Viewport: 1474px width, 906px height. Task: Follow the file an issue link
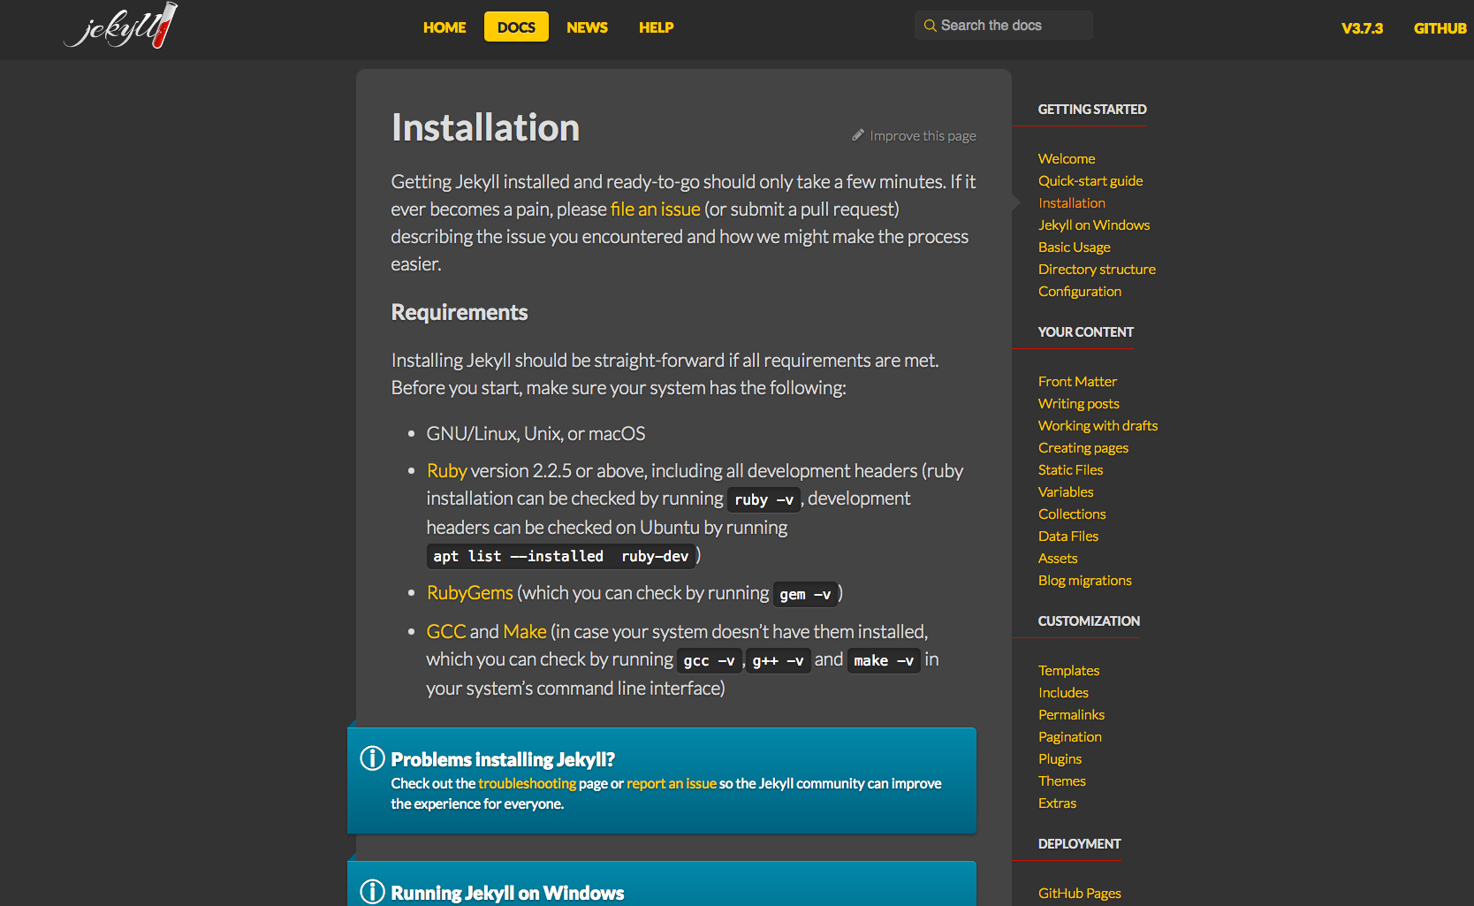tap(655, 209)
